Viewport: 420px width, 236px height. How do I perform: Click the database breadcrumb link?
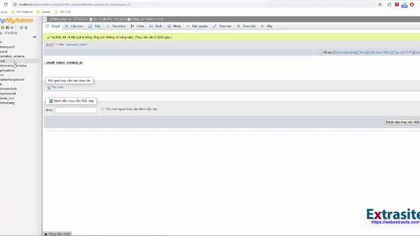click(108, 19)
